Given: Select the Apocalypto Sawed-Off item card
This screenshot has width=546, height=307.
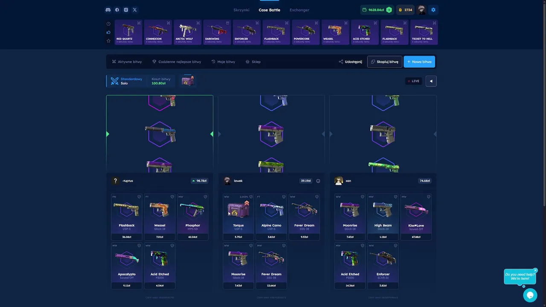Looking at the screenshot, I should pyautogui.click(x=127, y=266).
